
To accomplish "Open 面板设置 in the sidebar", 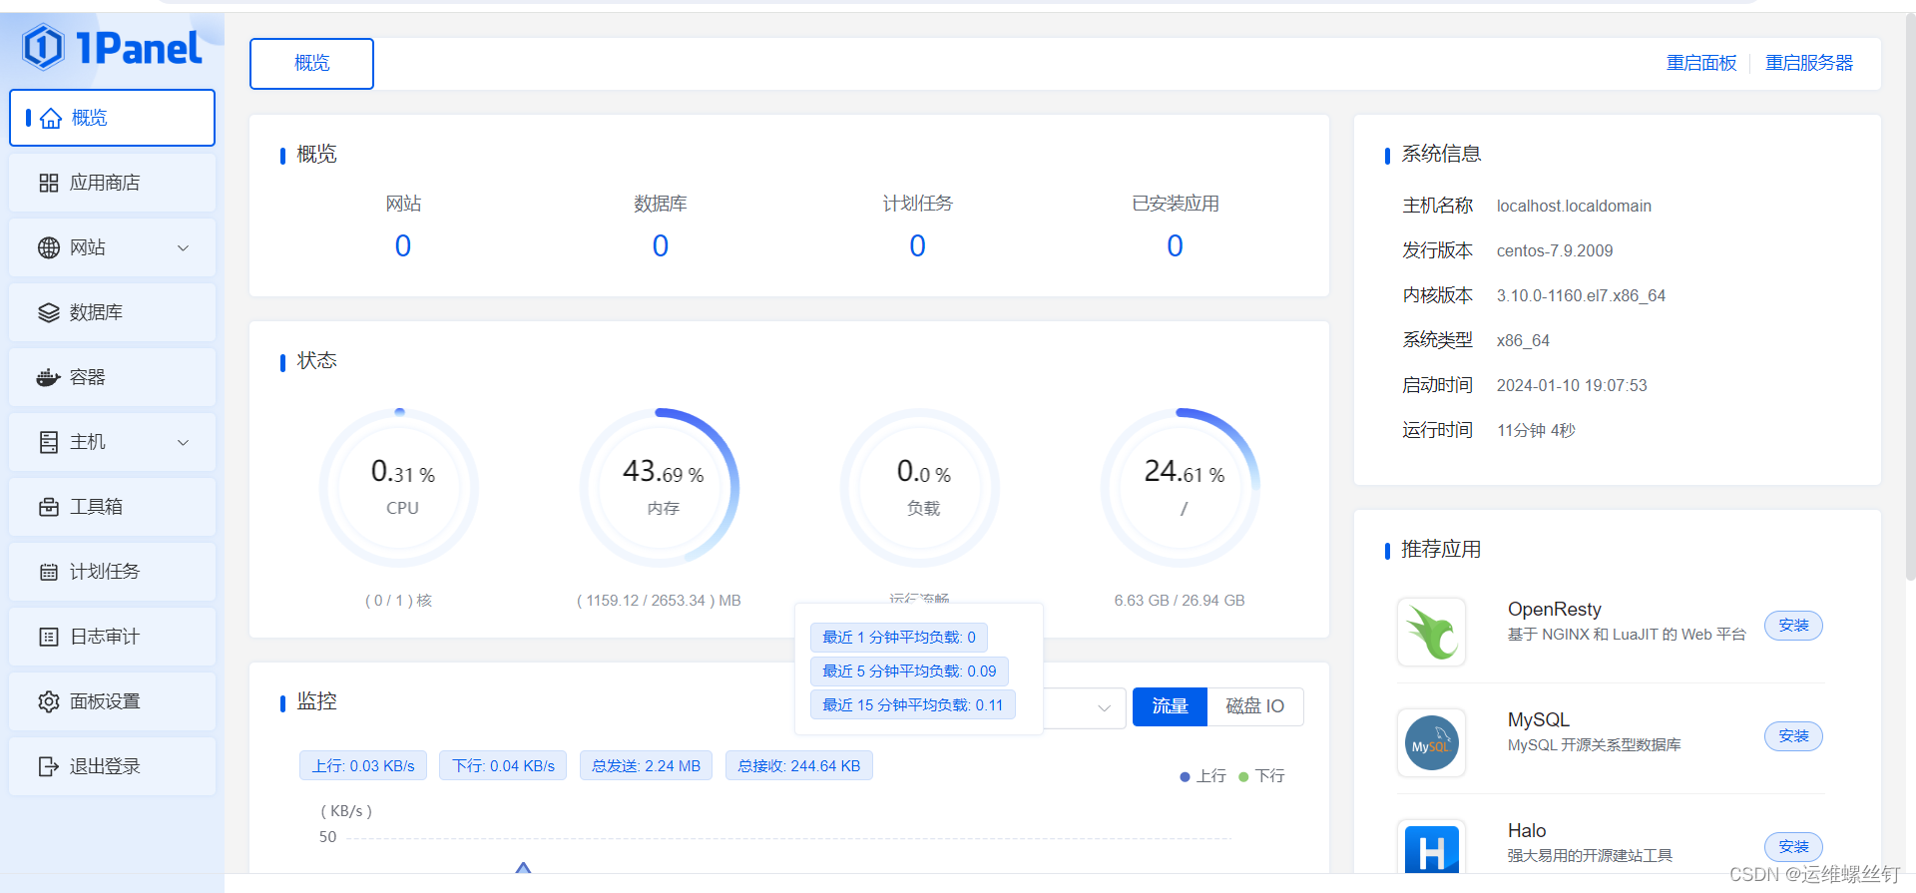I will tap(112, 701).
